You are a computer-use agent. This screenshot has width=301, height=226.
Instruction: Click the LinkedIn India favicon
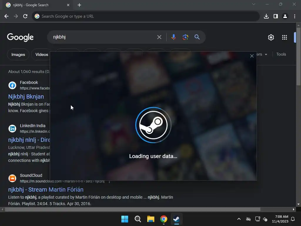click(12, 128)
